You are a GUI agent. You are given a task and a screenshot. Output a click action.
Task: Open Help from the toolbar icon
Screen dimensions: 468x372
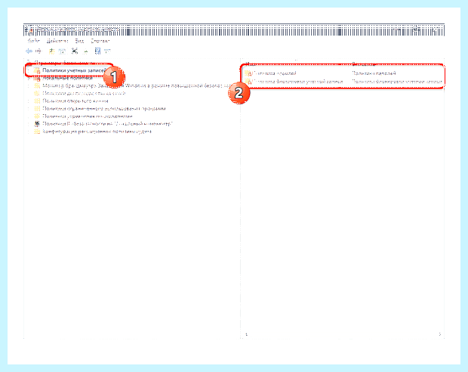97,51
